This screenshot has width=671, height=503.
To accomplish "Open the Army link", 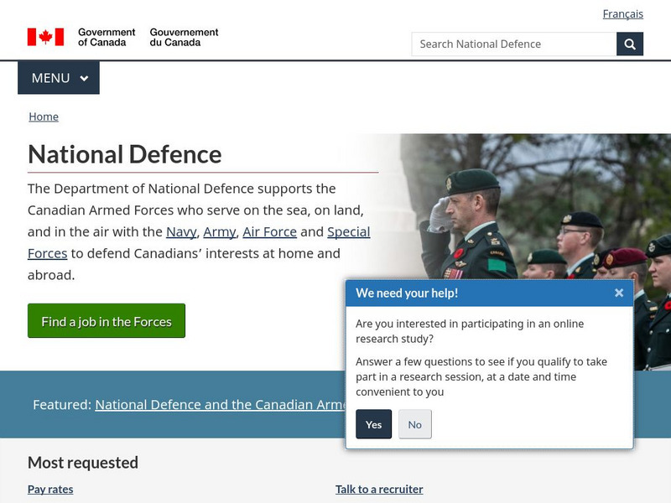I will 219,231.
